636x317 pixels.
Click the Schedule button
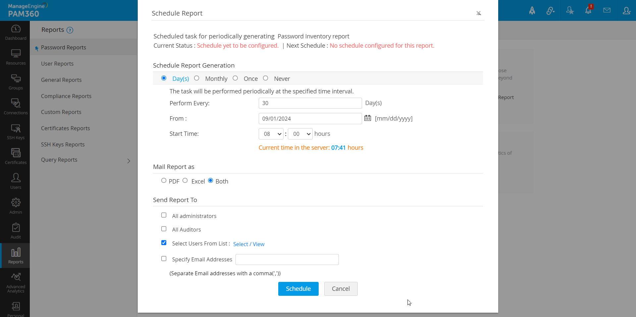298,289
